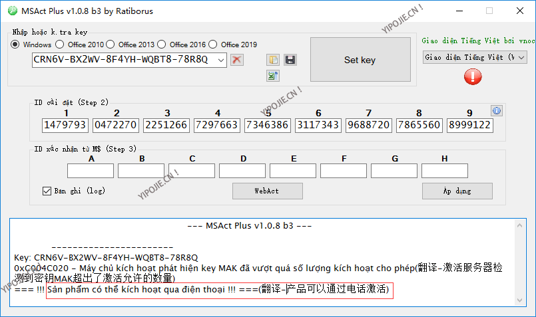Click installation ID box 8 with 7865560
This screenshot has height=317, width=536.
pyautogui.click(x=419, y=125)
